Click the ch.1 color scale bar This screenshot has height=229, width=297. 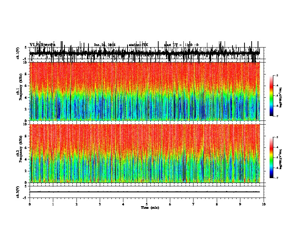[x=271, y=96]
